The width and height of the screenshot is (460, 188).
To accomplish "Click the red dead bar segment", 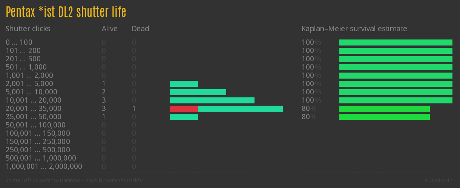I will point(184,109).
